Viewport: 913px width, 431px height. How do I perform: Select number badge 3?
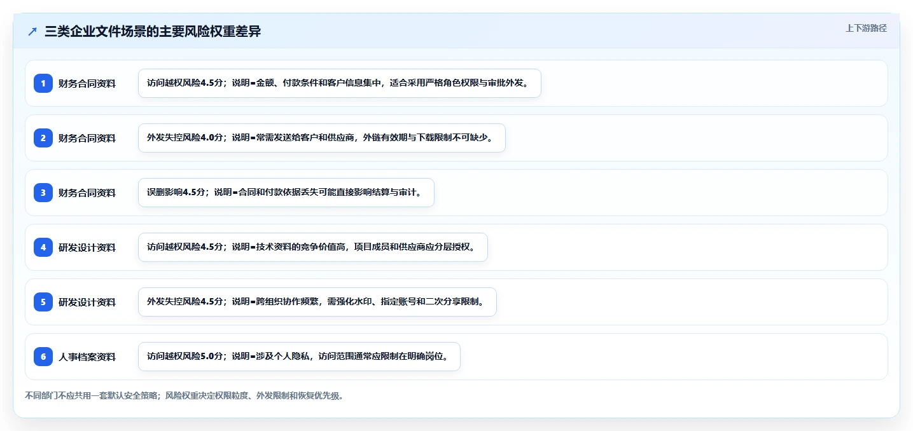(43, 193)
